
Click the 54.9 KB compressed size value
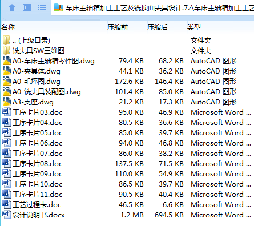[171, 174]
